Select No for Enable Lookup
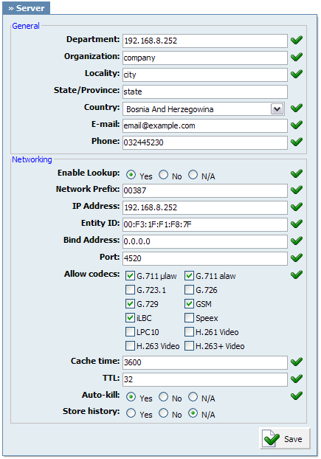The image size is (321, 459). (x=163, y=175)
